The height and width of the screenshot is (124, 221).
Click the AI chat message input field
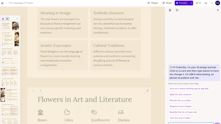pos(191,123)
